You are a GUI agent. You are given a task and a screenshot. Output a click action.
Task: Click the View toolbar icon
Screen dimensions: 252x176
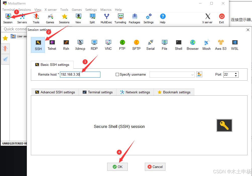(78, 19)
